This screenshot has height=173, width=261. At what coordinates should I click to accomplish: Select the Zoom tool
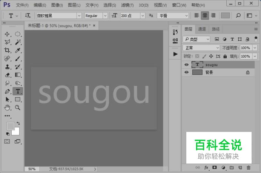(18, 108)
